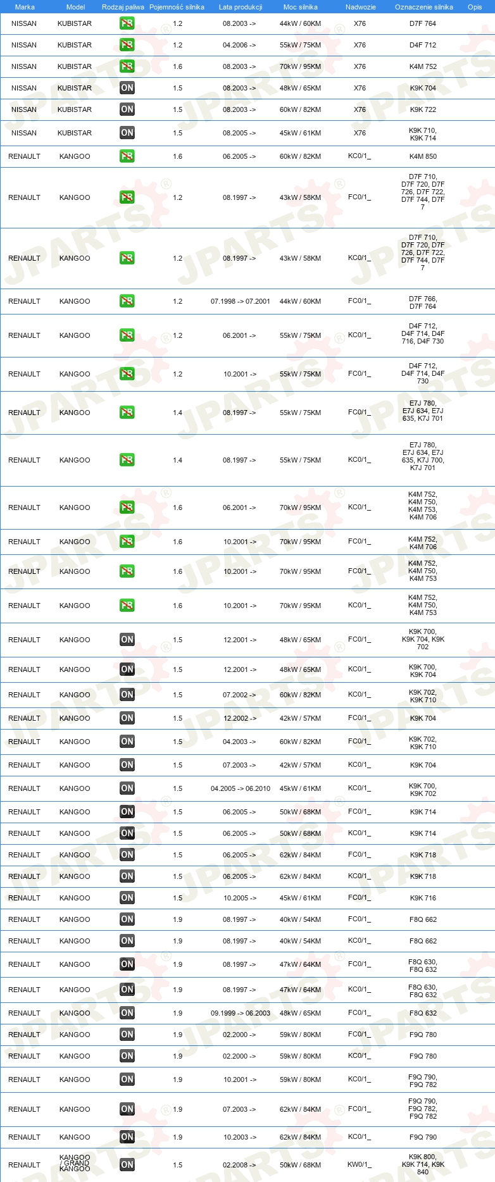495x1182 pixels.
Task: Click engine codes K9K 710, K9K 714
Action: tap(423, 134)
